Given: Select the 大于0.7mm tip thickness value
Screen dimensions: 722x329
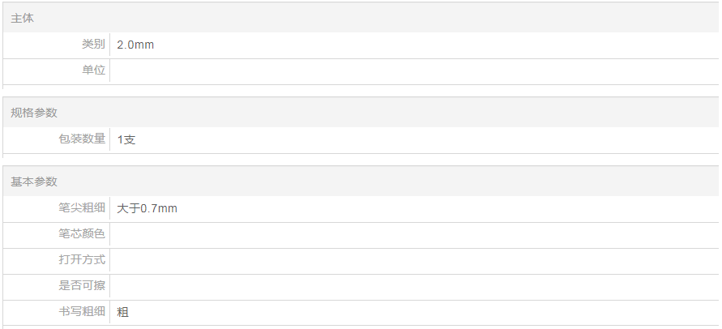Looking at the screenshot, I should pyautogui.click(x=147, y=209).
